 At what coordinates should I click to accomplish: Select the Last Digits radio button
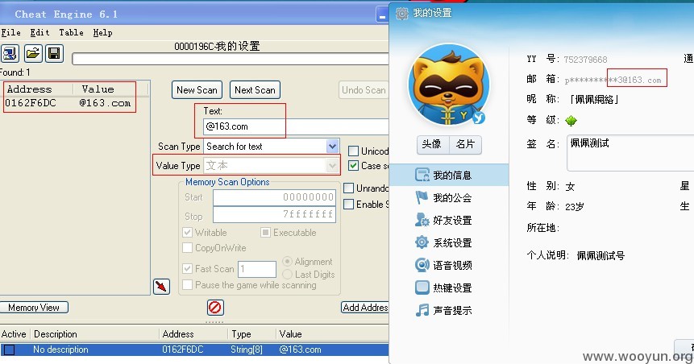(287, 275)
